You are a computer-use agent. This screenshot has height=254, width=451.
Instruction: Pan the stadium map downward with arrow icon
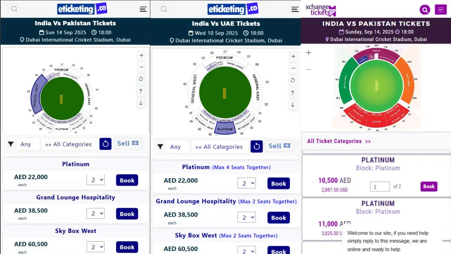[141, 103]
